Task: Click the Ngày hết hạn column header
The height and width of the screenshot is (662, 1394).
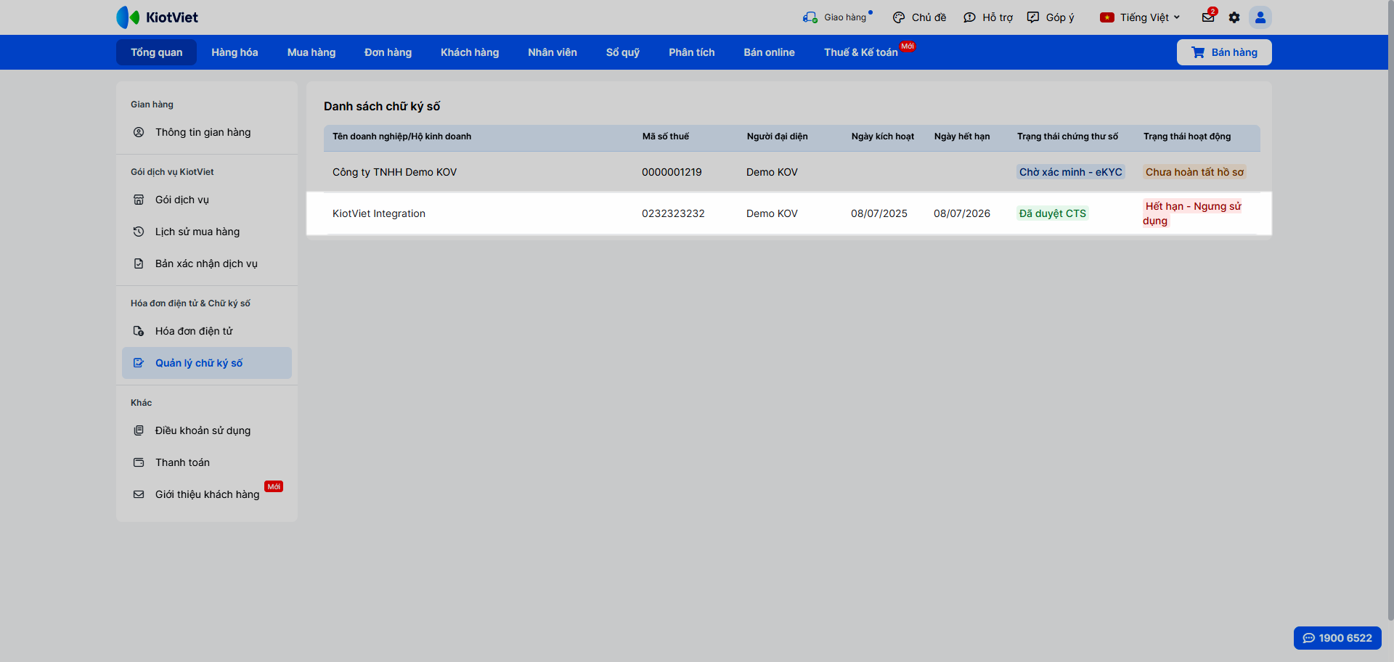Action: pos(962,136)
